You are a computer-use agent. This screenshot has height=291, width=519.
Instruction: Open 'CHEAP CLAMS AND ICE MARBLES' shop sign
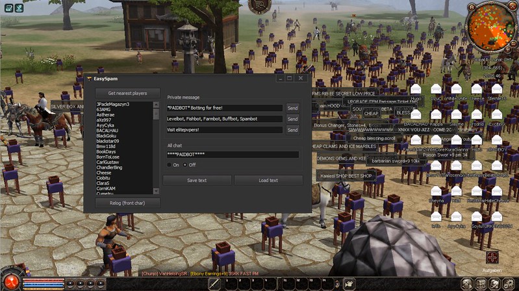pos(344,146)
